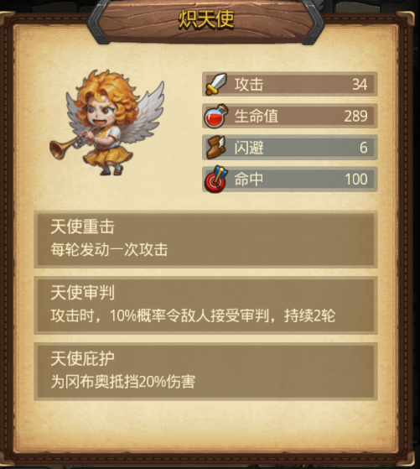Screen dimensions: 420x469
Task: Click the accuracy value 100
Action: (356, 180)
